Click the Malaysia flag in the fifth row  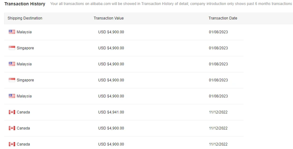(x=12, y=96)
